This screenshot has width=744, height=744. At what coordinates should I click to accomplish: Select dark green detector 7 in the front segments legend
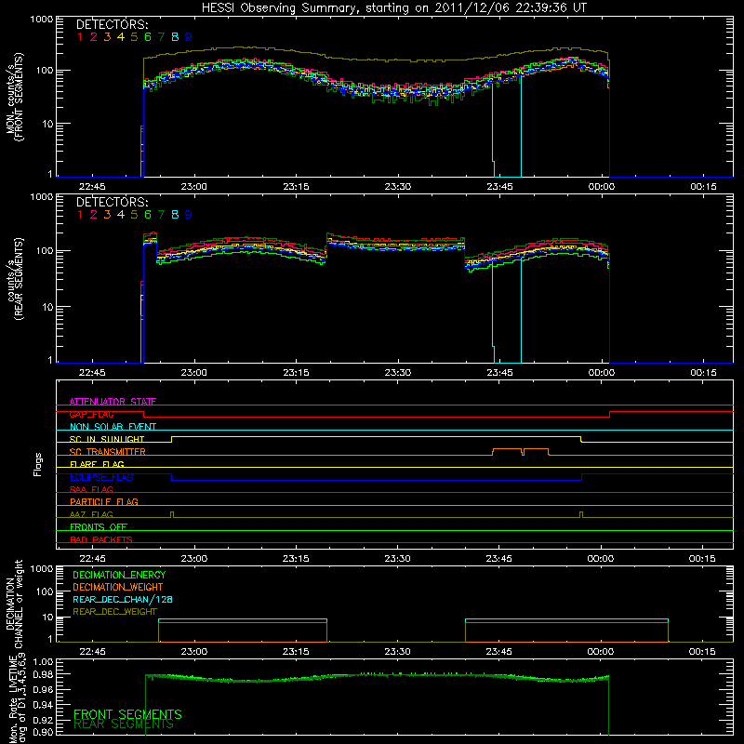[x=161, y=37]
